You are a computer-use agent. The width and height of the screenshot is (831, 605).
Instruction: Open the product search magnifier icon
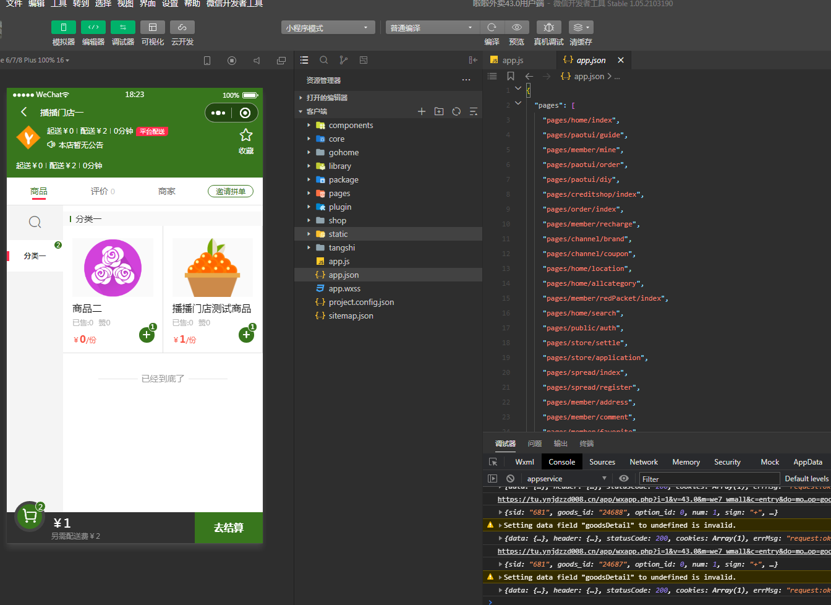pyautogui.click(x=35, y=222)
